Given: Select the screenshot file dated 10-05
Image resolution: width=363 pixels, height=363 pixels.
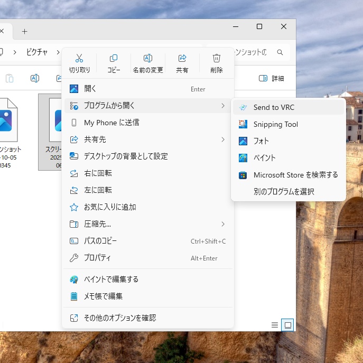Looking at the screenshot, I should [9, 133].
